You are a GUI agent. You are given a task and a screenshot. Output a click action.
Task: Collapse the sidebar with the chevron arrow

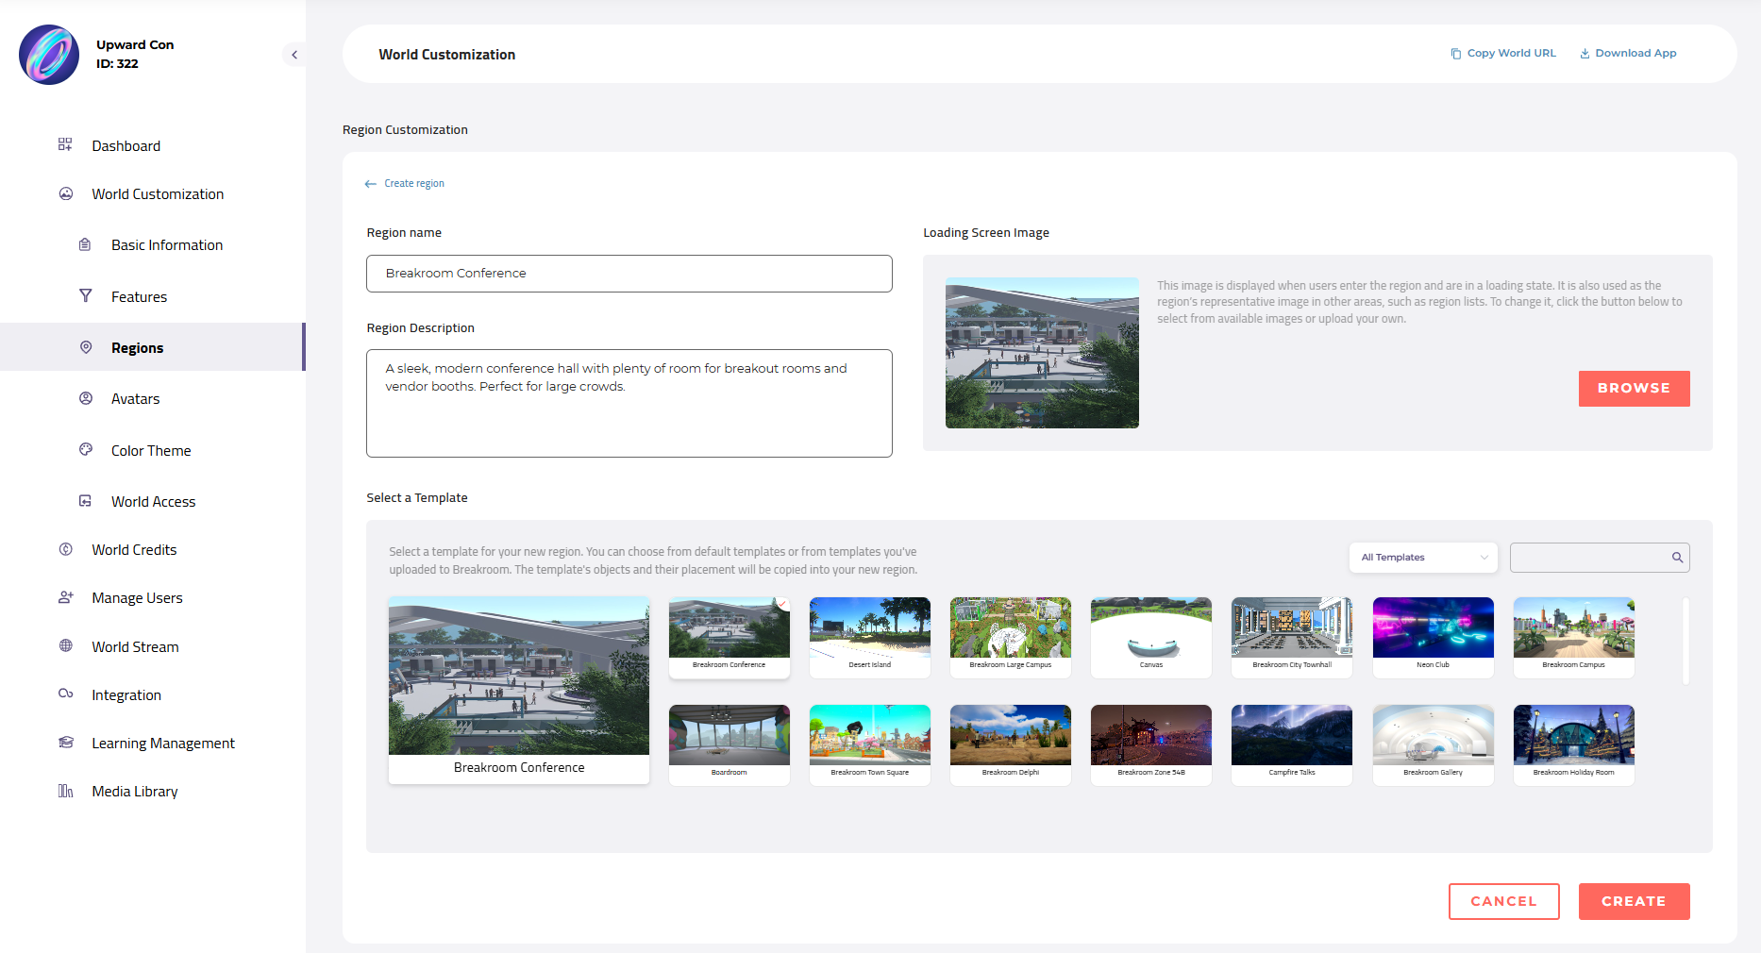(294, 55)
